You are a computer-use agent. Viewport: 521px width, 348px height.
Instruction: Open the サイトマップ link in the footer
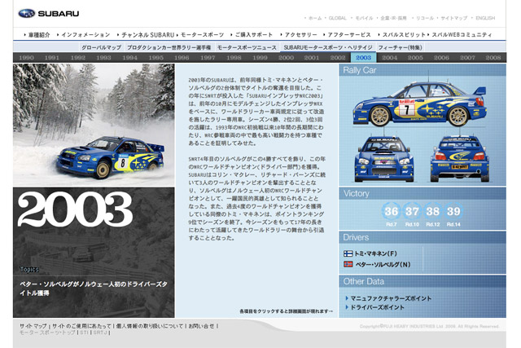click(33, 325)
